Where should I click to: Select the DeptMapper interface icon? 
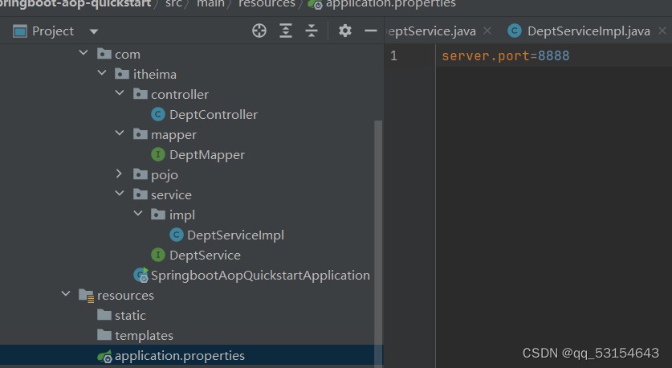[x=158, y=155]
